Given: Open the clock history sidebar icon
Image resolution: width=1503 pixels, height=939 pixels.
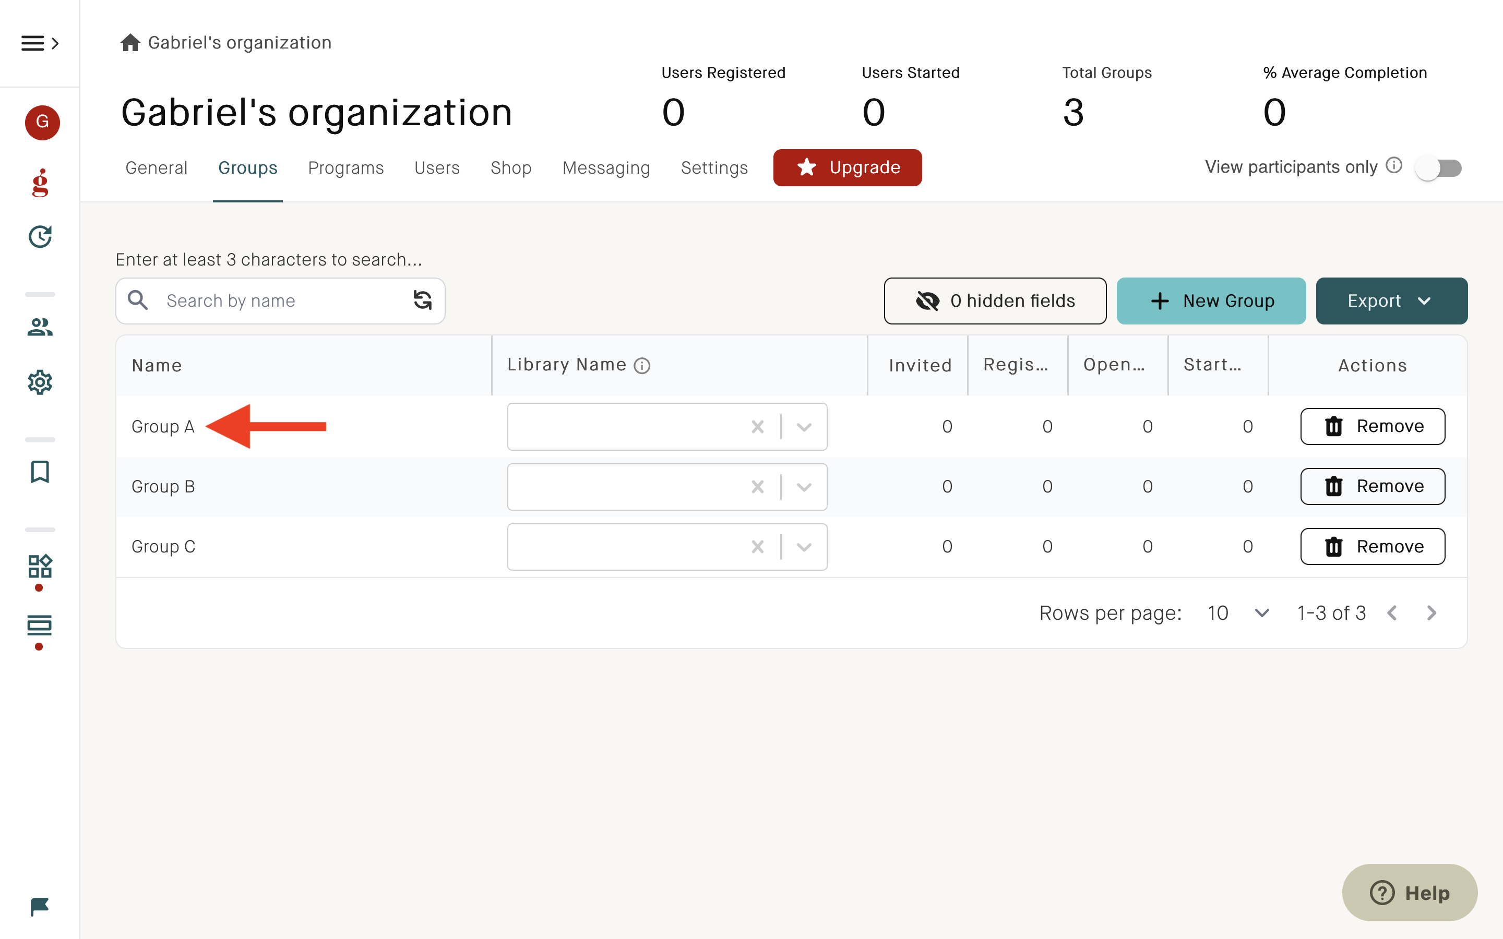Looking at the screenshot, I should tap(40, 237).
